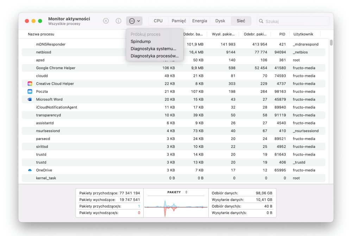Click the vertical scrollbar thumb

coord(331,42)
